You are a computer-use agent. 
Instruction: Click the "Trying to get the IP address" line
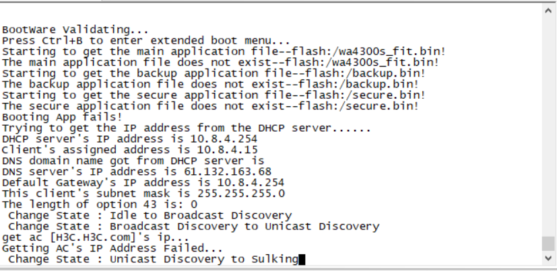click(186, 127)
